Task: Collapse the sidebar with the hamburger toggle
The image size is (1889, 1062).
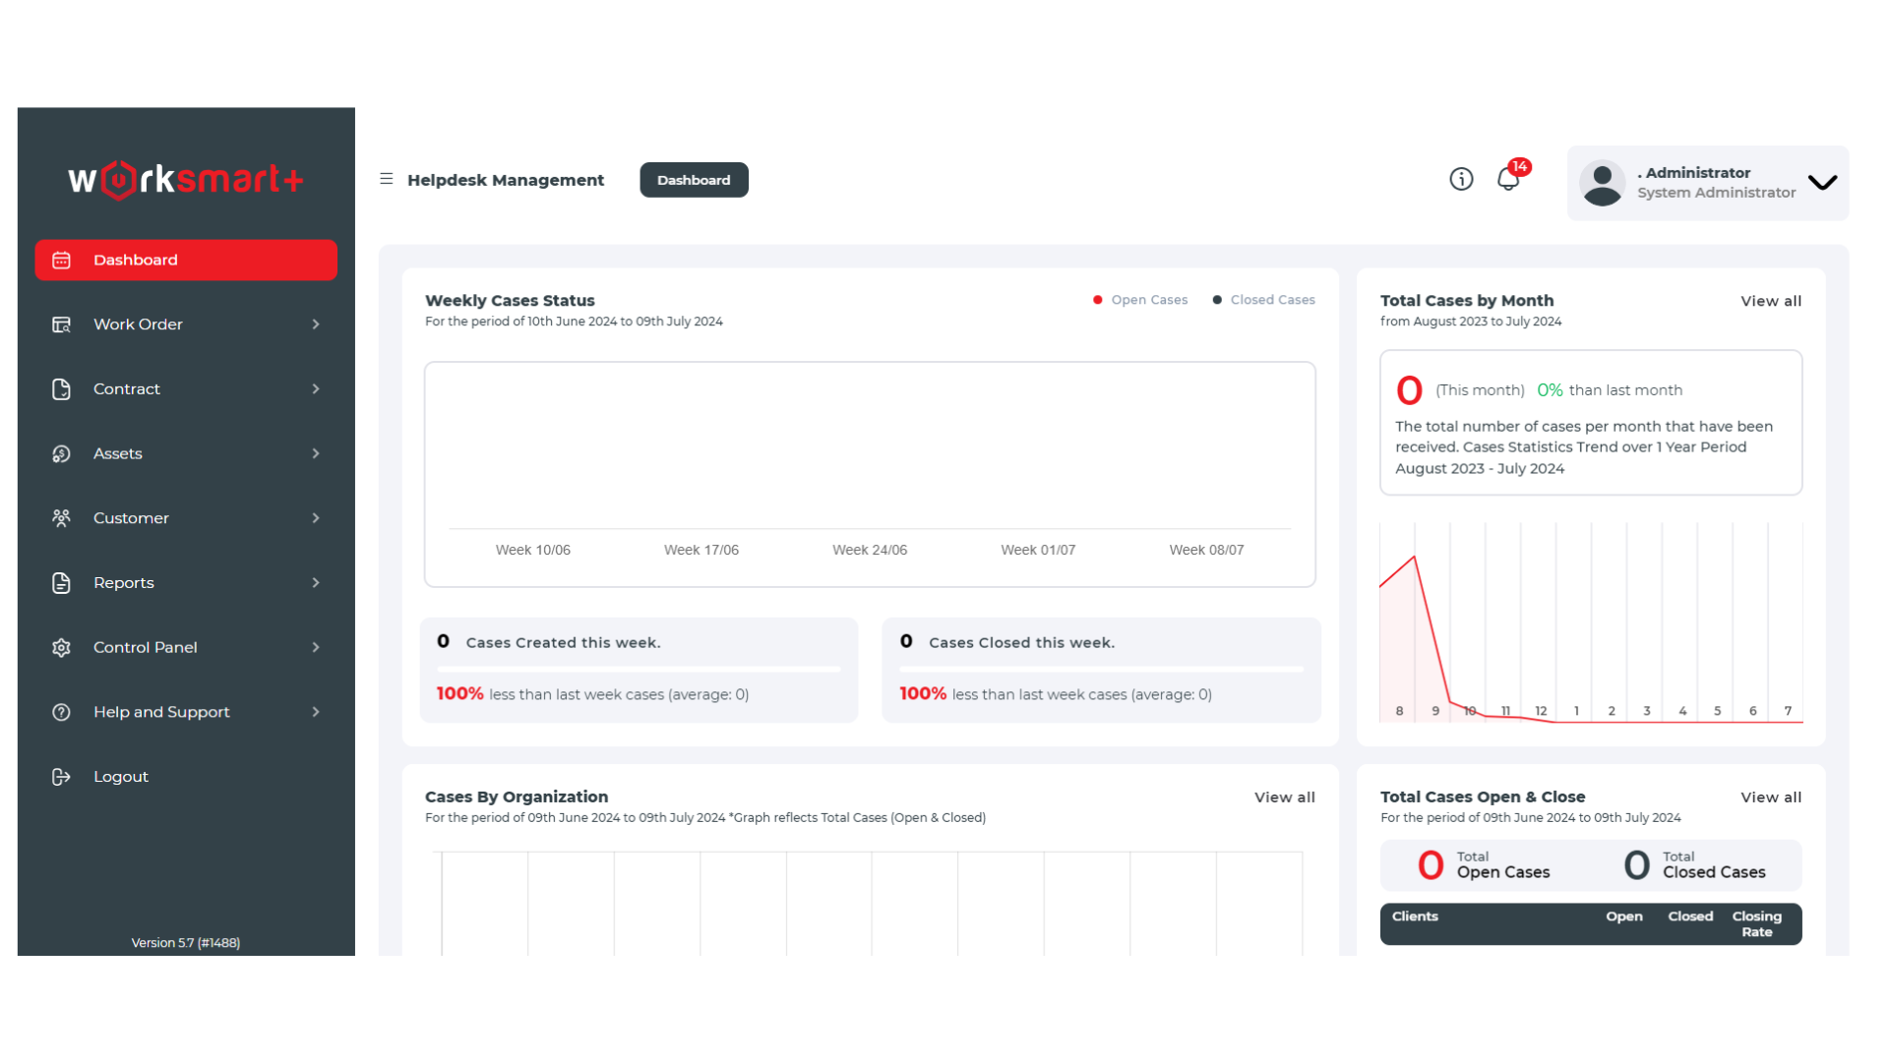Action: point(386,179)
